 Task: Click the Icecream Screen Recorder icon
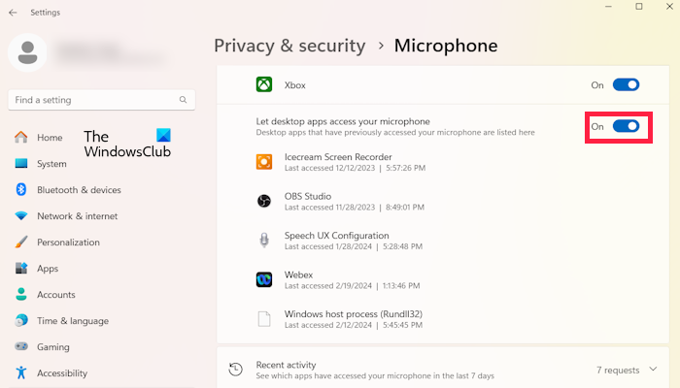263,162
